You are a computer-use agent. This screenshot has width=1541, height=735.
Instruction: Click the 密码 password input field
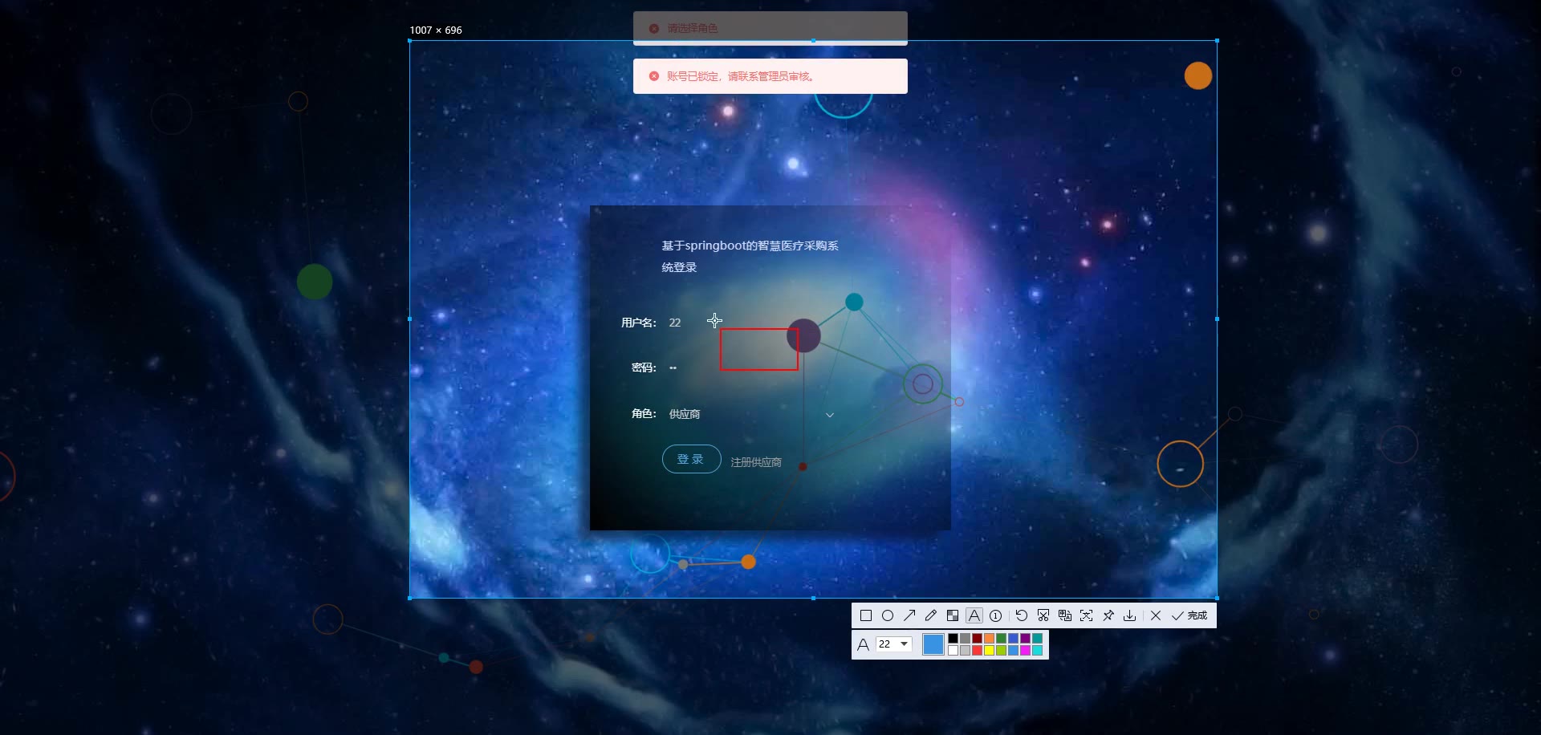(x=753, y=367)
